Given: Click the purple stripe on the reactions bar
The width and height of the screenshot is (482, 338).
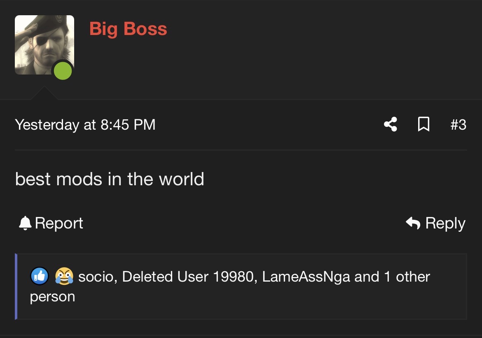Looking at the screenshot, I should (x=16, y=287).
